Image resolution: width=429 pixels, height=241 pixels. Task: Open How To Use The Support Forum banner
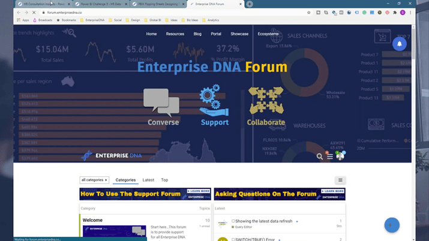coord(145,194)
